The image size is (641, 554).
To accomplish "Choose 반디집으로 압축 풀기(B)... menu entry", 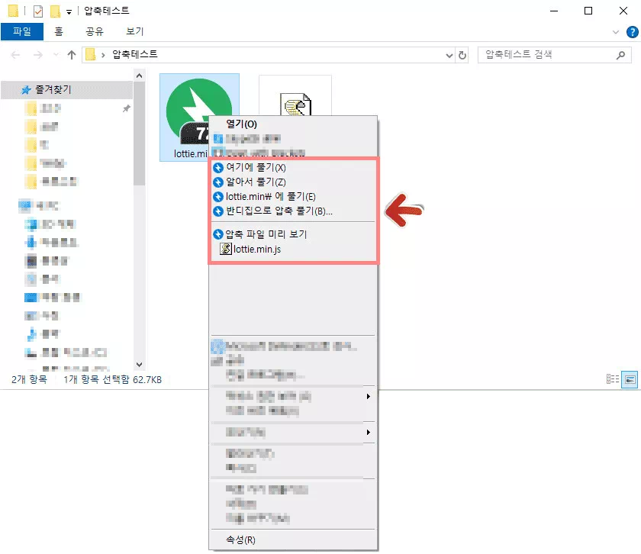I will pyautogui.click(x=292, y=211).
